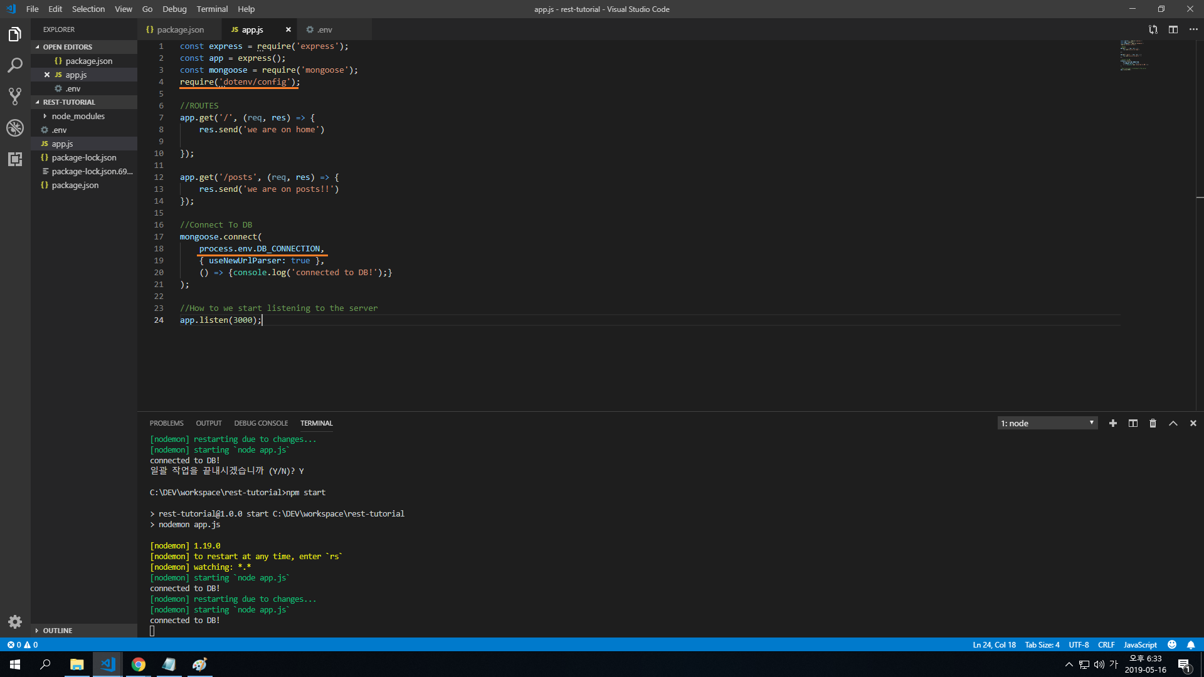Viewport: 1204px width, 677px height.
Task: Open the Extensions view
Action: [x=15, y=159]
